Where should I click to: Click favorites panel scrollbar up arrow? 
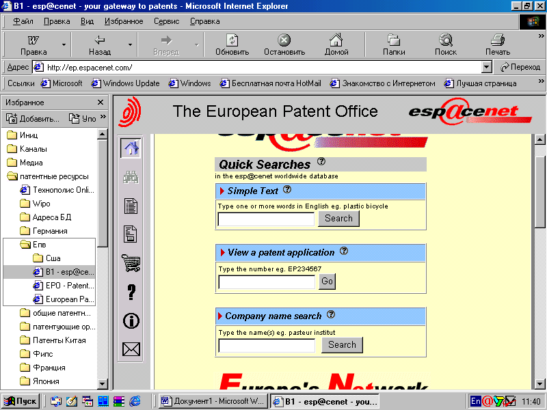click(102, 134)
